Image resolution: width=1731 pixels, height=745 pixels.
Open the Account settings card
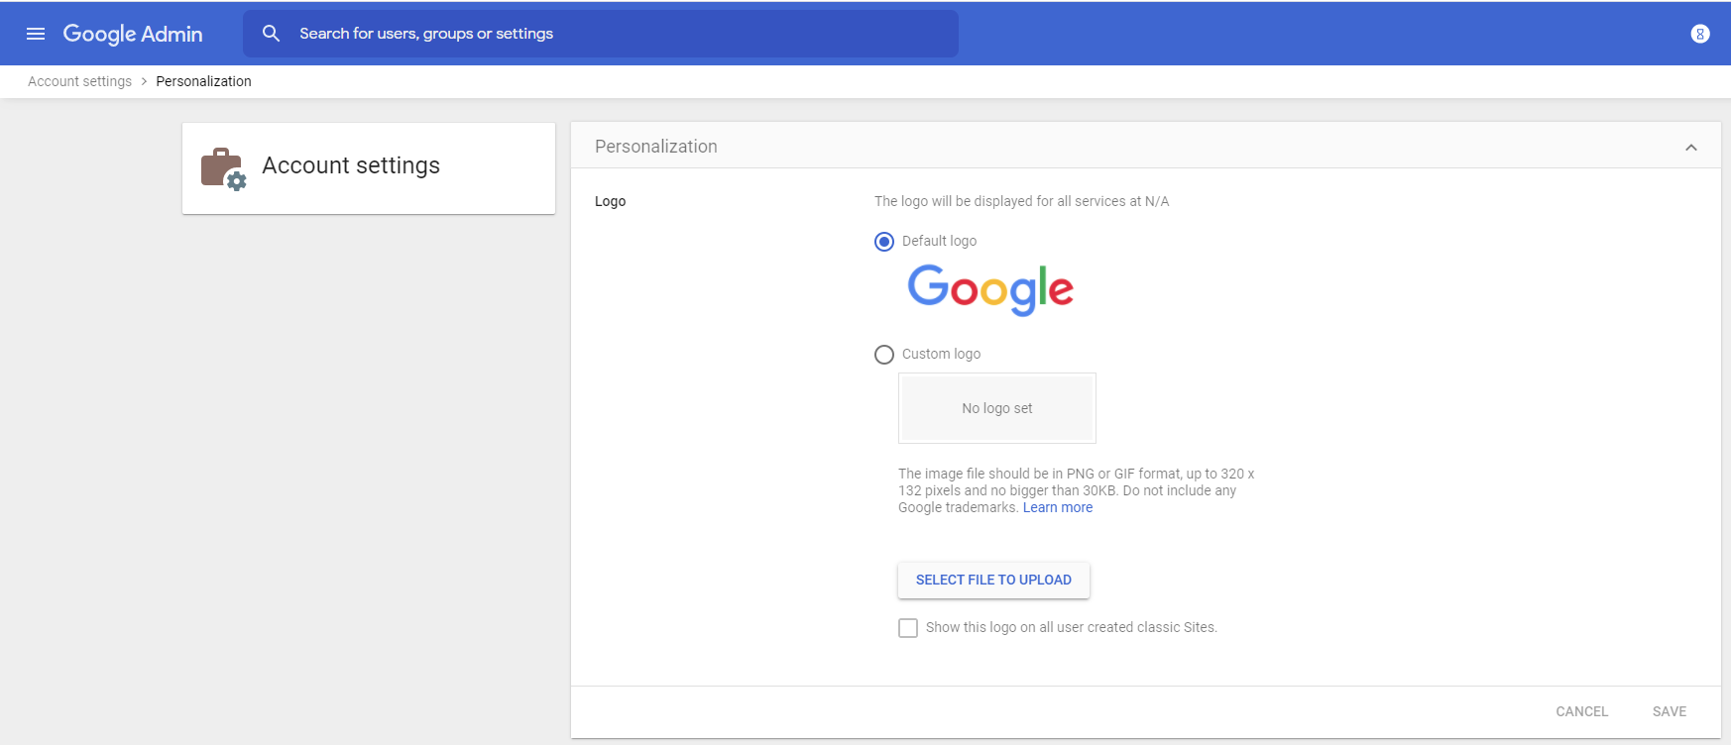pos(369,168)
